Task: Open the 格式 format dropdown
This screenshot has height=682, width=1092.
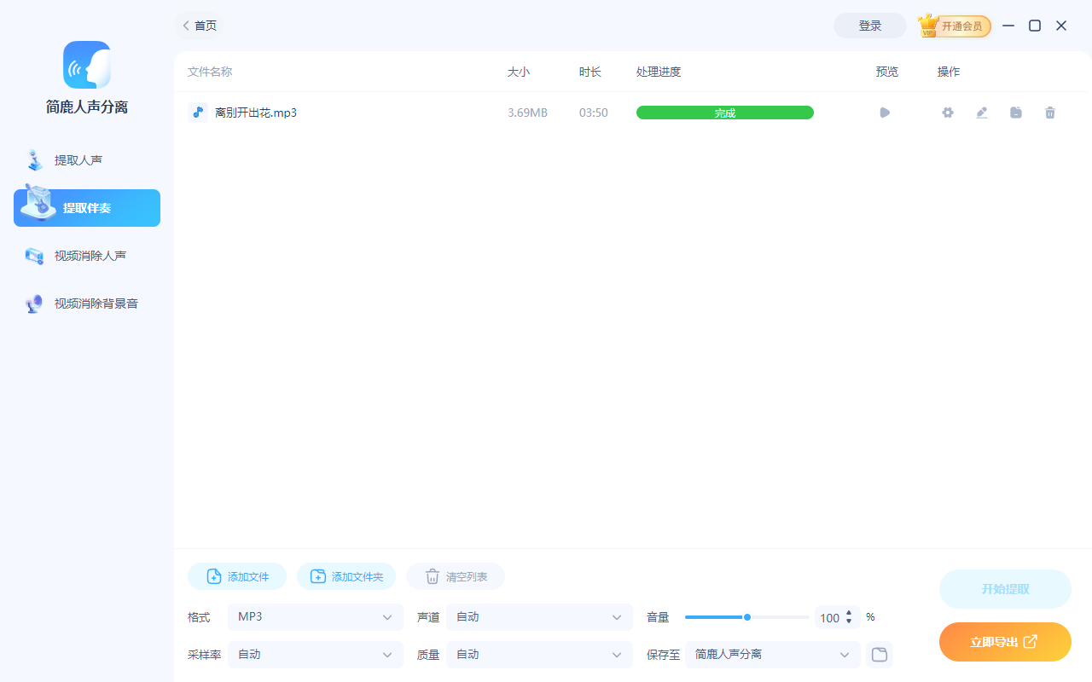Action: [x=316, y=616]
